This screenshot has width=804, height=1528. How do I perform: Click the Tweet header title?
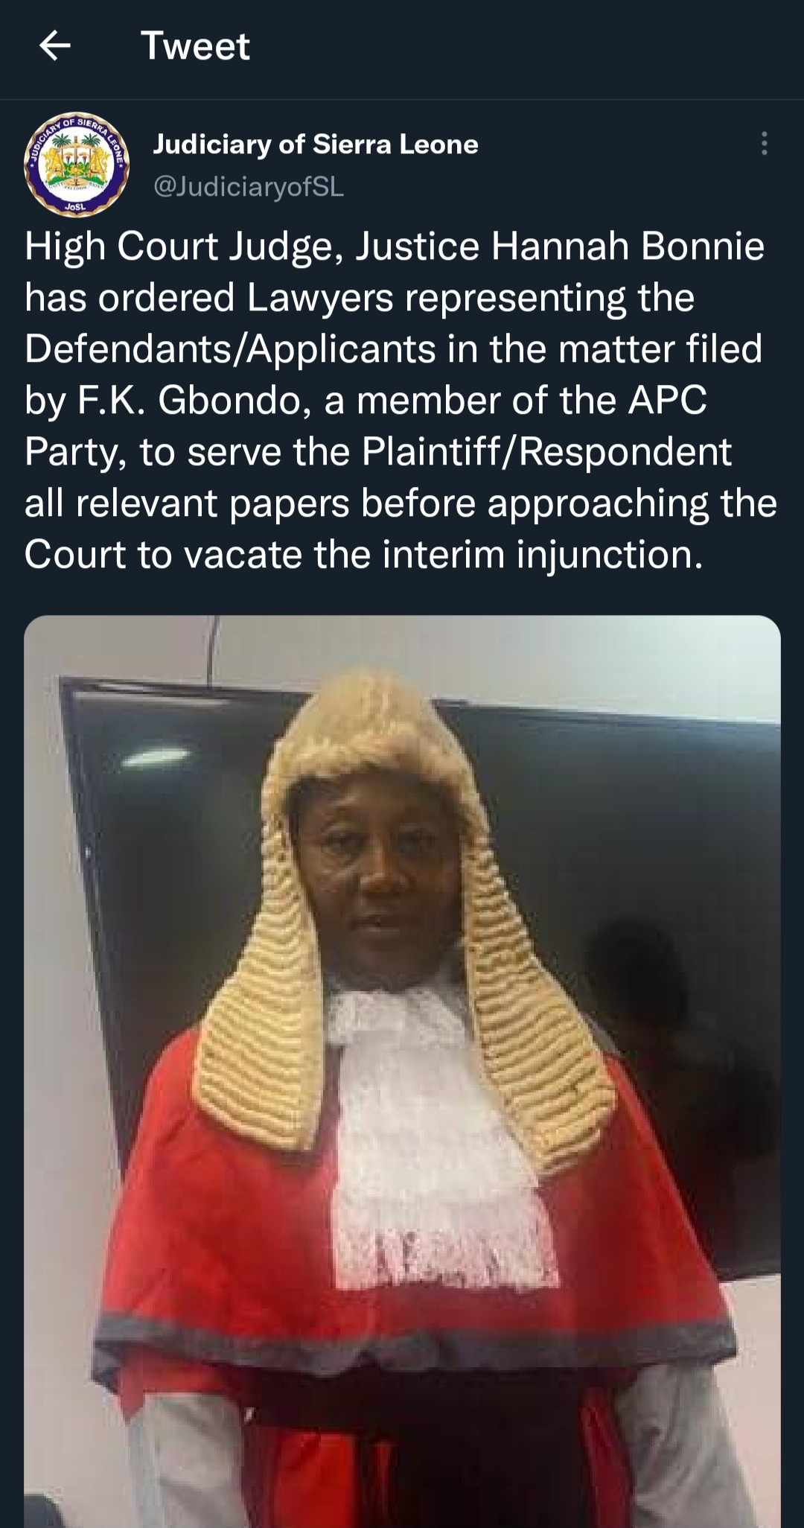coord(195,46)
